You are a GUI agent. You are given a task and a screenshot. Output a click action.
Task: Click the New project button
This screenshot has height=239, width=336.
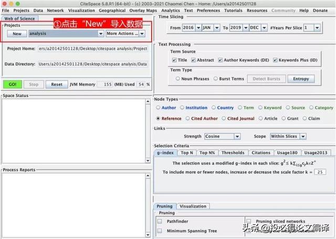17,34
